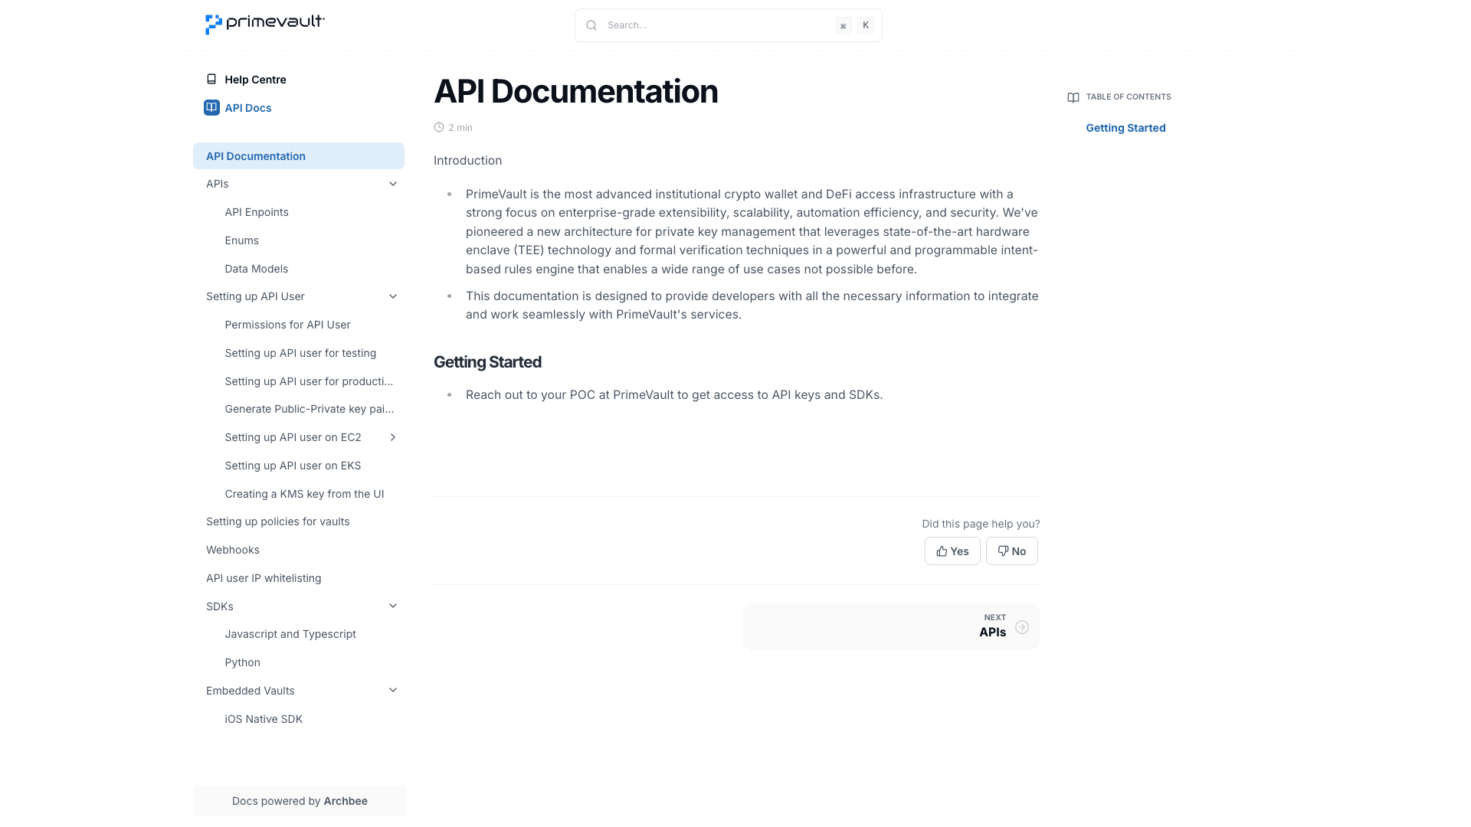
Task: Expand Setting up API user on EC2
Action: tap(393, 436)
